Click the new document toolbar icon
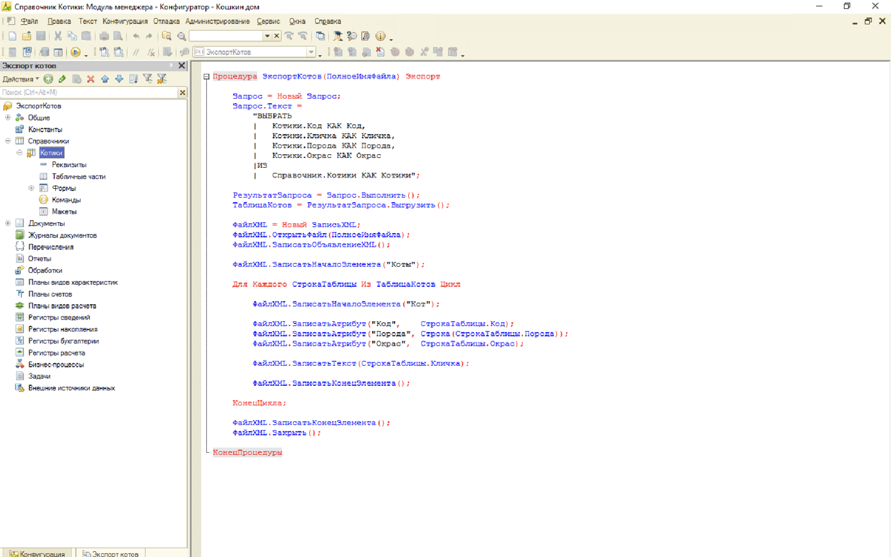891x557 pixels. 12,36
